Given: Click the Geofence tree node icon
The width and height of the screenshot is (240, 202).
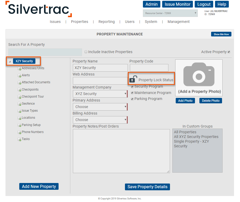Looking at the screenshot, I should coord(19,104).
